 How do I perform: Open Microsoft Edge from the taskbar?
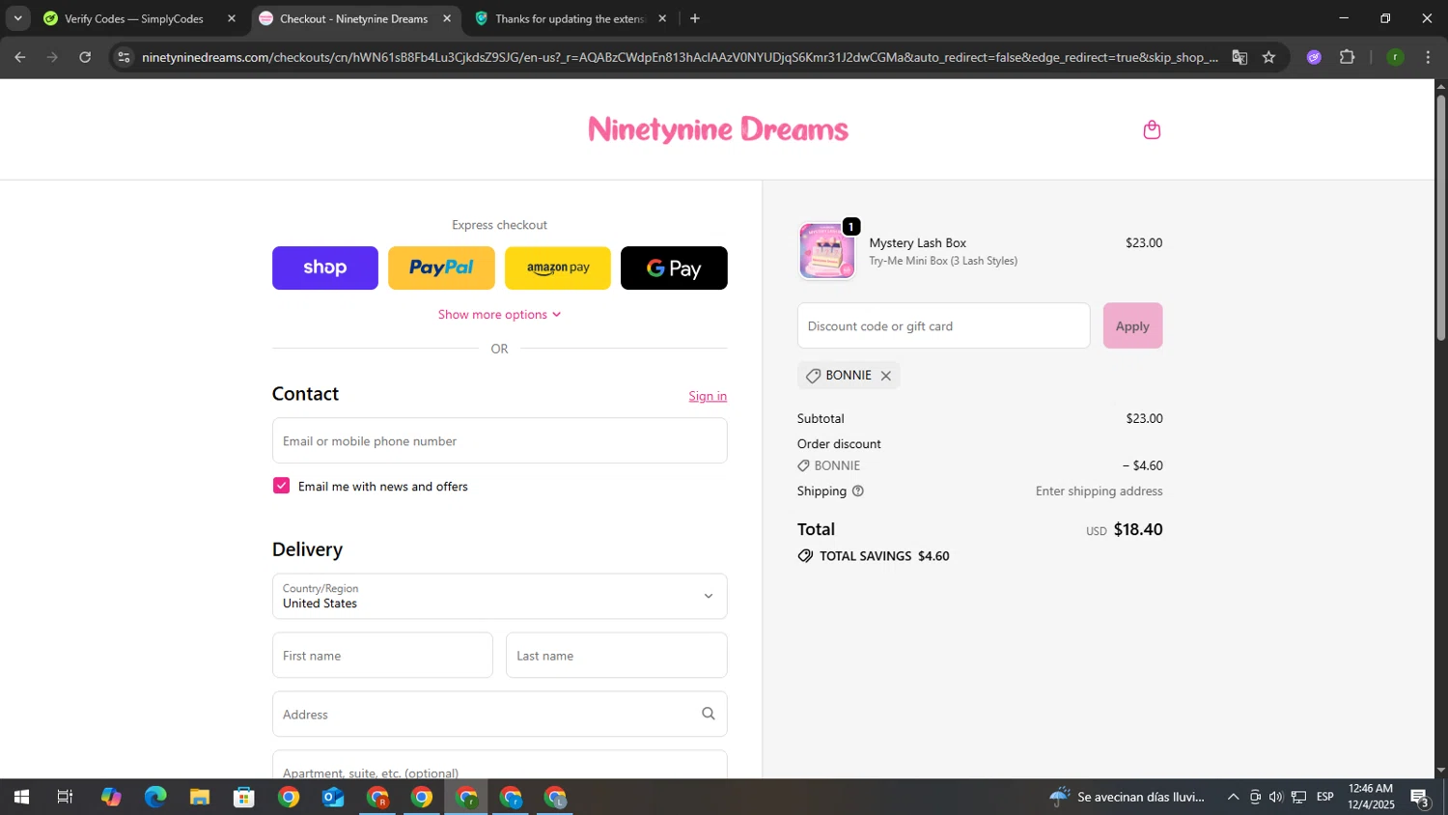[x=155, y=798]
